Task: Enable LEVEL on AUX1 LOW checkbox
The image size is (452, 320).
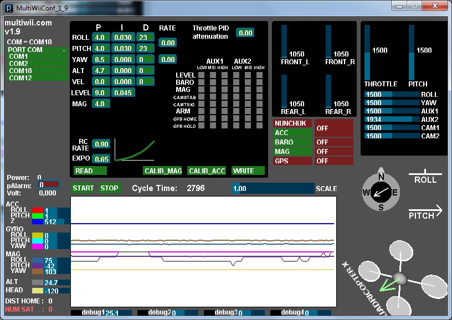Action: [x=202, y=75]
